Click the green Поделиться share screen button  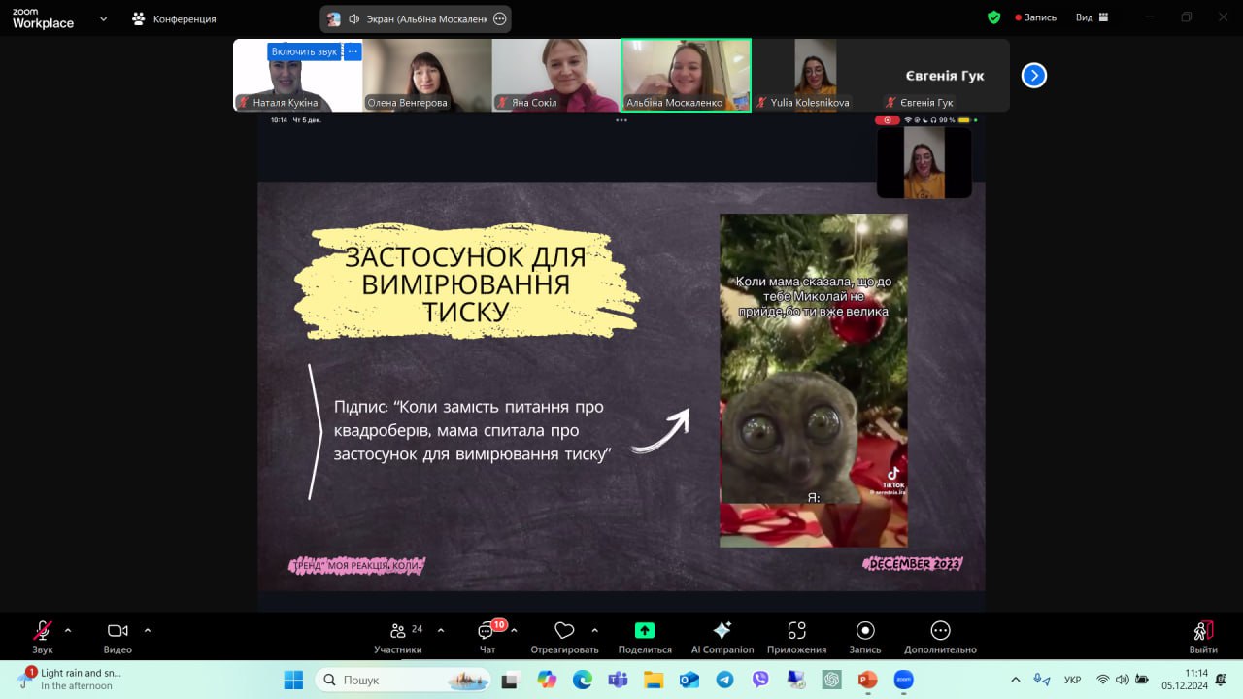point(645,636)
